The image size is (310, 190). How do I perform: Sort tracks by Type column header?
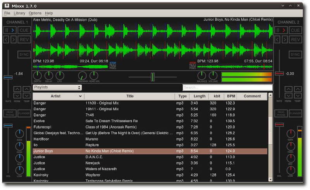pos(182,96)
